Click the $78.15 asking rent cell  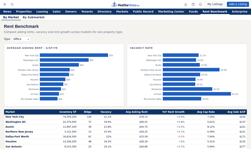tap(144, 117)
